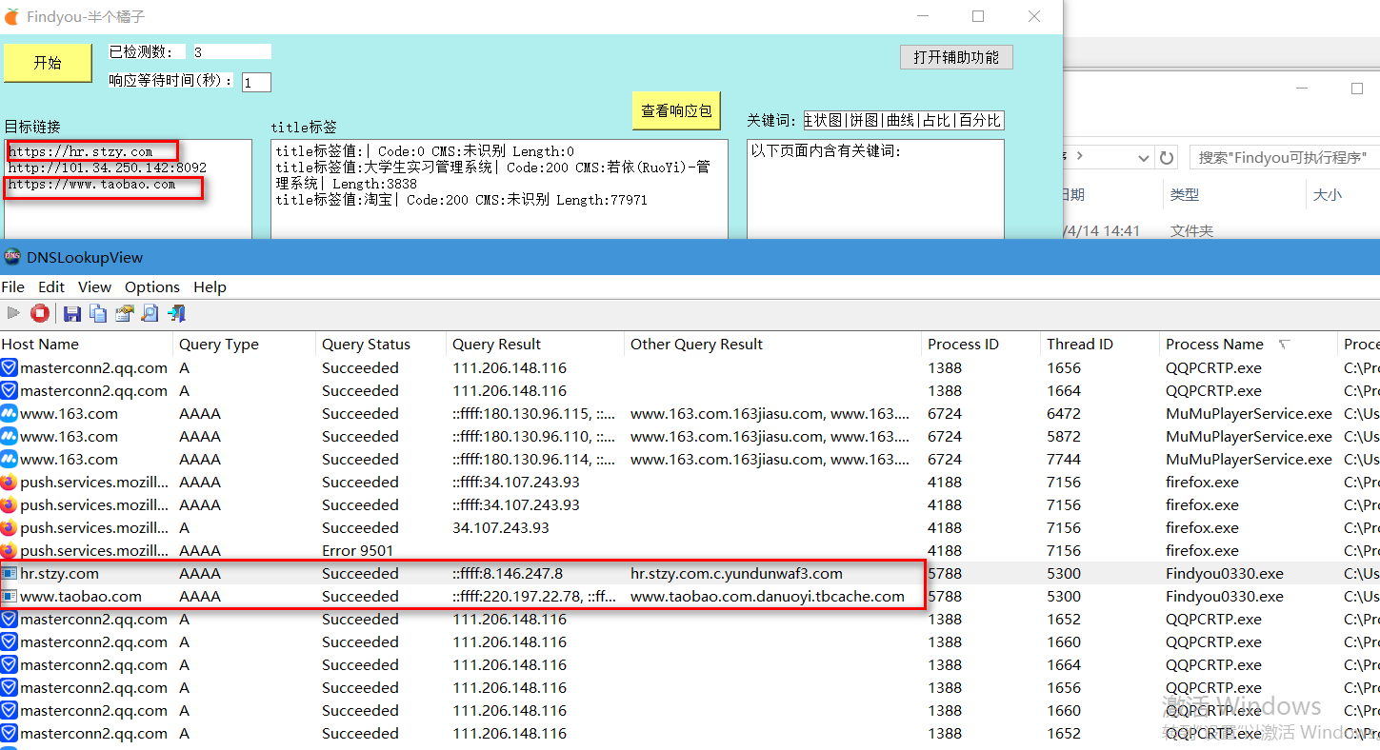The height and width of the screenshot is (750, 1380).
Task: Sort by the Process ID column header
Action: tap(981, 345)
